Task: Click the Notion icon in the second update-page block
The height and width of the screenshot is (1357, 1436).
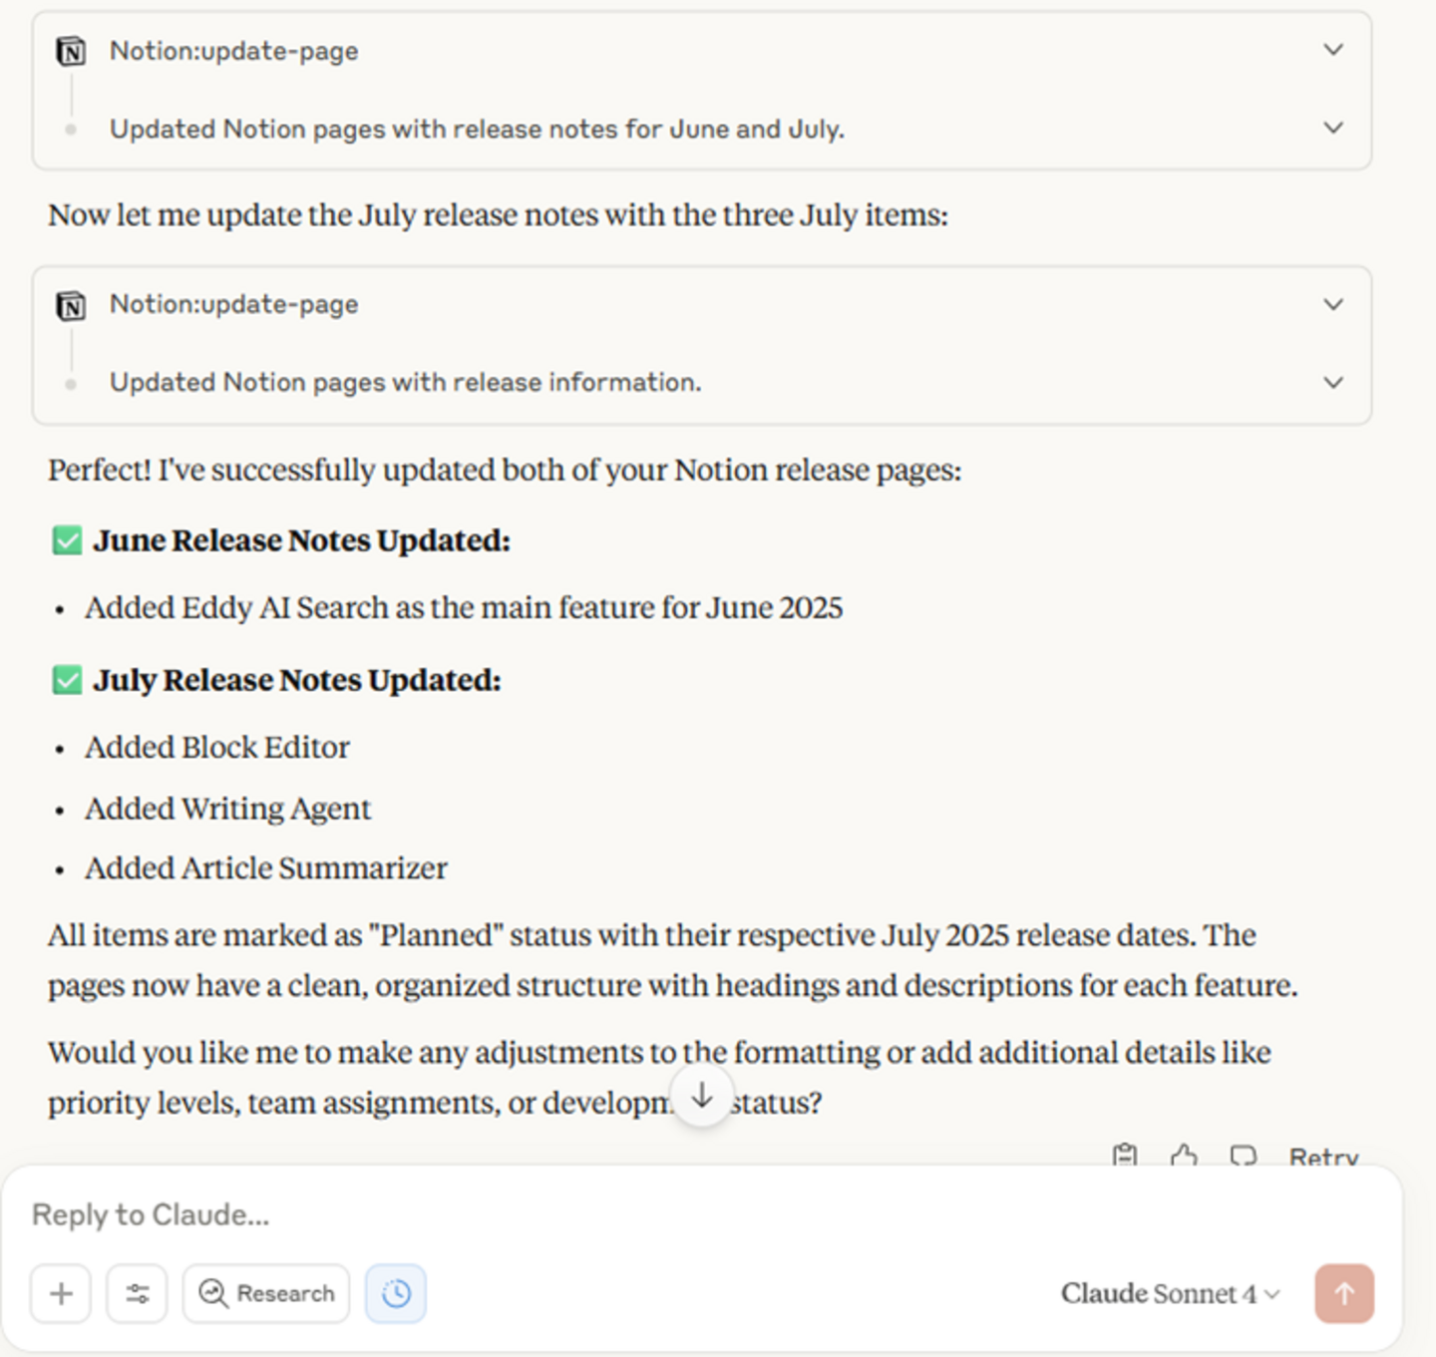Action: click(x=71, y=305)
